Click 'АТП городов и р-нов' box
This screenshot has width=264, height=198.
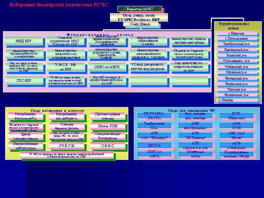pos(195,145)
